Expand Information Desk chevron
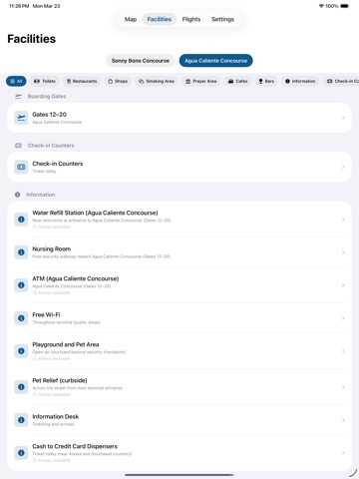The height and width of the screenshot is (479, 359). click(343, 420)
